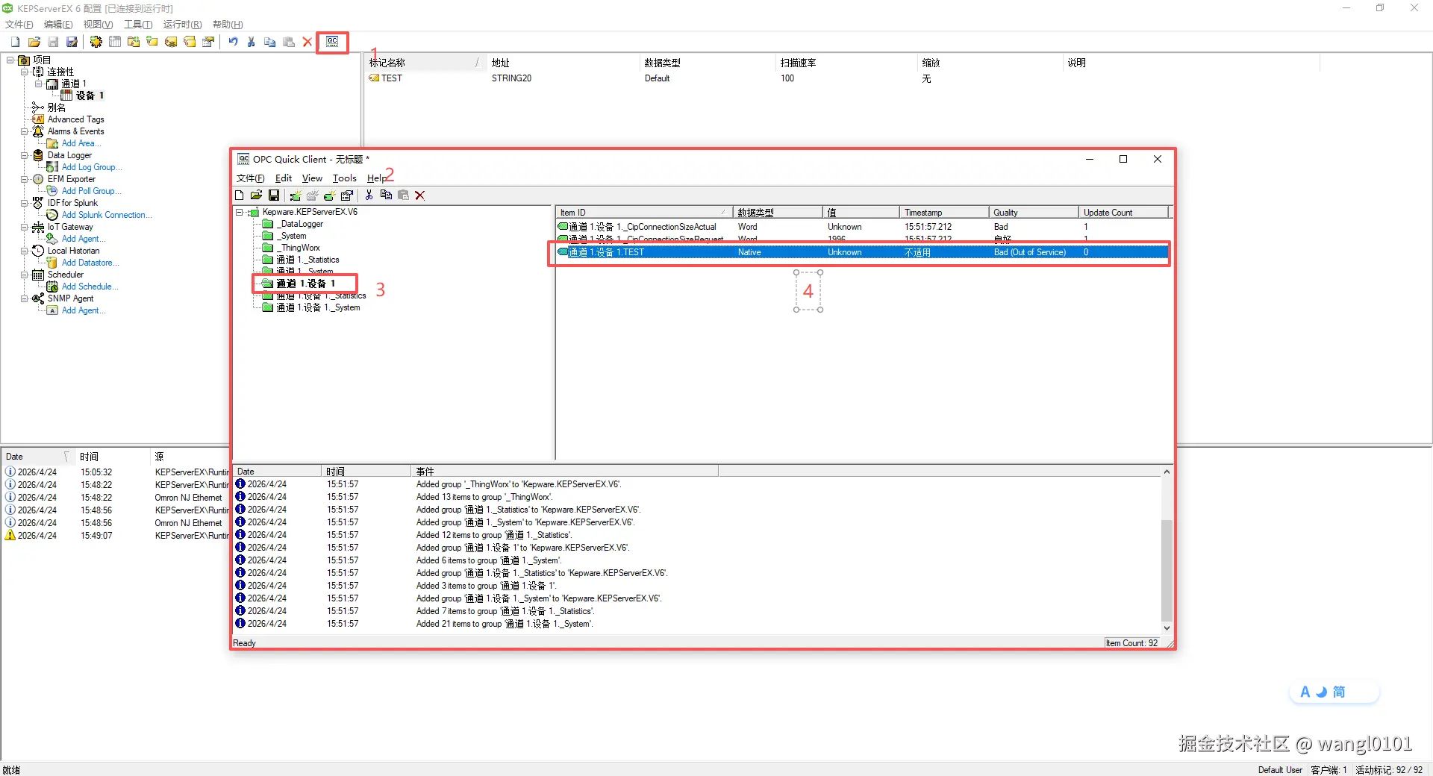This screenshot has width=1433, height=776.
Task: Open the Tools menu in OPC Quick Client
Action: pyautogui.click(x=344, y=178)
